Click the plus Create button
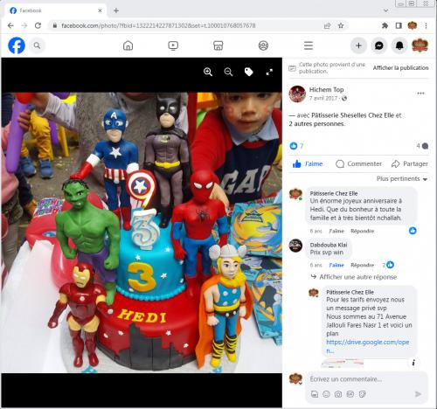Screen dimensions: 437x409 coord(358,45)
